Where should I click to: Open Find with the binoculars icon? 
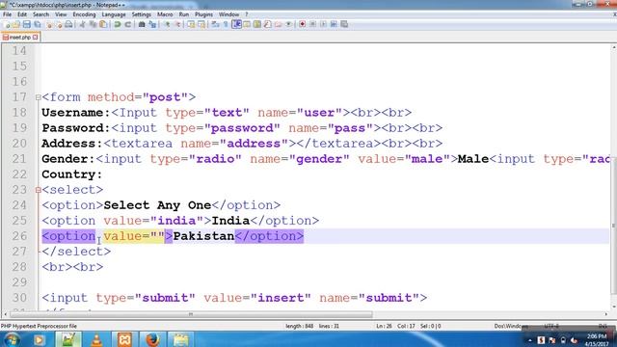142,24
